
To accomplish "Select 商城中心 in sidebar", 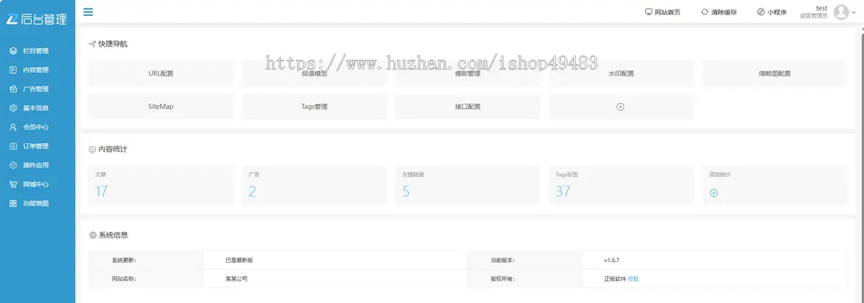I will point(37,184).
